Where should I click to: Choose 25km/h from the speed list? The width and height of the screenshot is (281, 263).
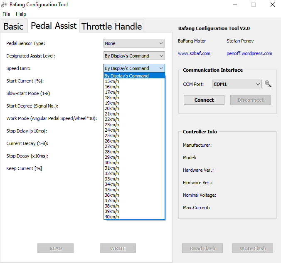pyautogui.click(x=112, y=135)
